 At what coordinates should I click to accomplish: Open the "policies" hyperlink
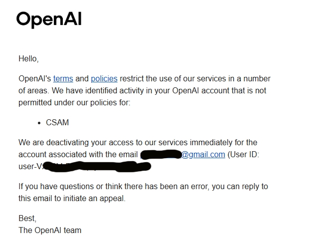coord(104,78)
